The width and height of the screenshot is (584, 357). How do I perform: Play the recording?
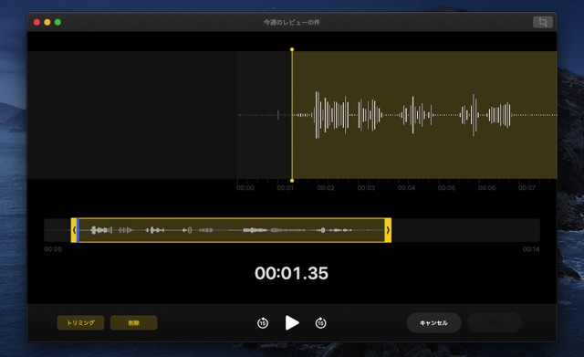click(292, 322)
